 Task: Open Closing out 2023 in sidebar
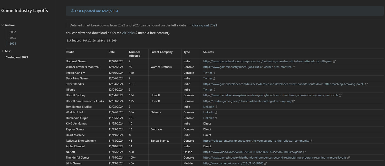pos(17,57)
